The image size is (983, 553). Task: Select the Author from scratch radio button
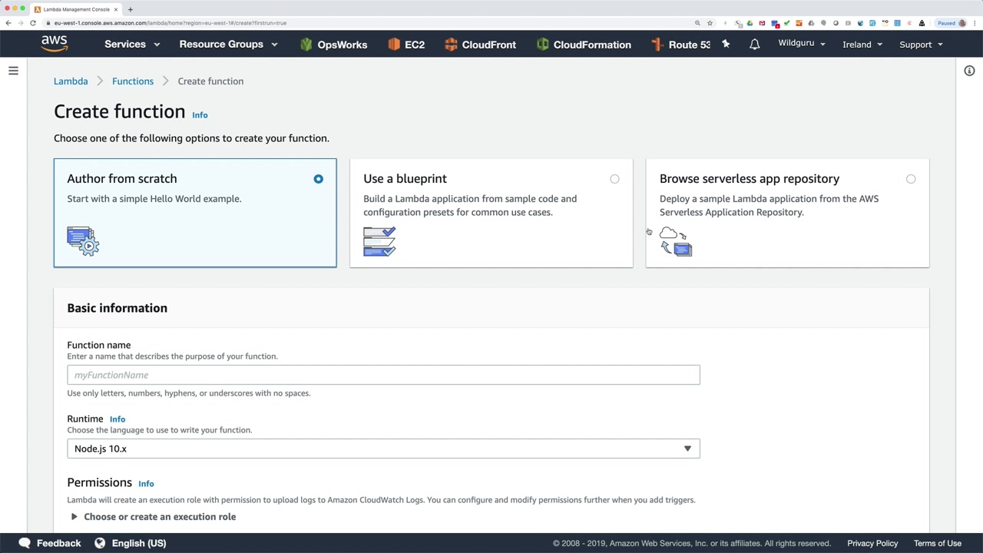click(318, 179)
